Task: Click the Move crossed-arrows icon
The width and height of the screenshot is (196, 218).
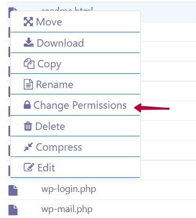Action: tap(28, 22)
